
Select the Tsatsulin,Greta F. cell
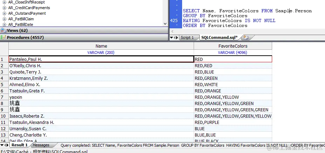pyautogui.click(x=101, y=91)
